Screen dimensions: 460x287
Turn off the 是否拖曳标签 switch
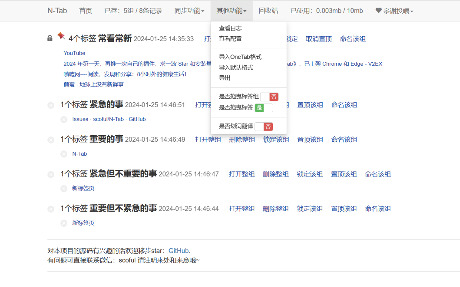click(264, 108)
